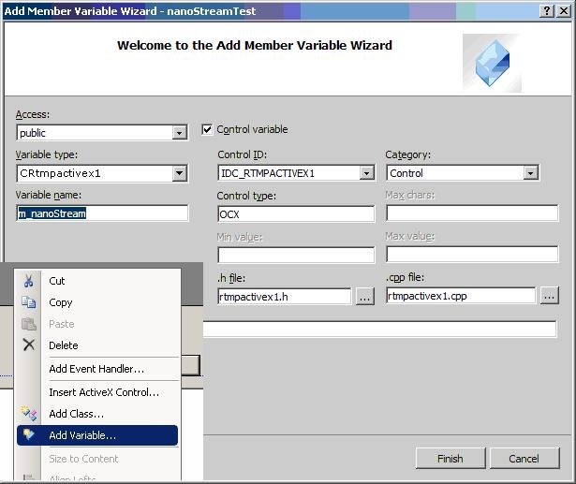Browse for the .h file
The height and width of the screenshot is (484, 576).
tap(365, 297)
